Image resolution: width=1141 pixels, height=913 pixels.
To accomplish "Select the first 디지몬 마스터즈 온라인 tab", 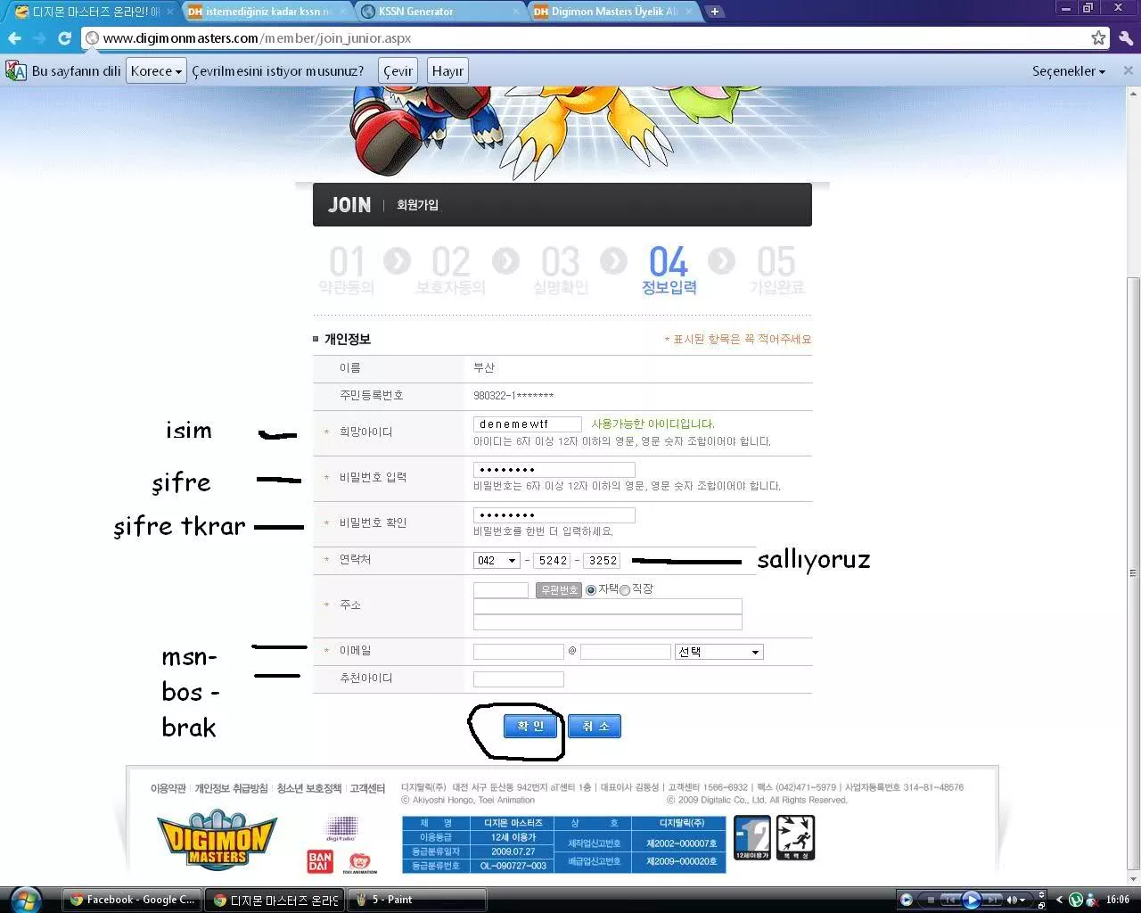I will pos(93,12).
